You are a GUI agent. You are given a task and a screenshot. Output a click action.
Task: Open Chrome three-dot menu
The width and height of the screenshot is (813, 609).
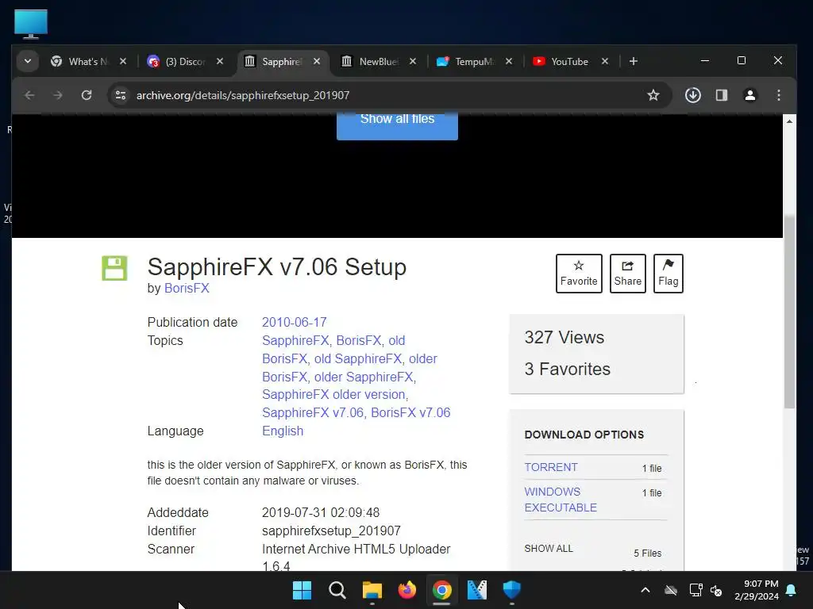pyautogui.click(x=779, y=95)
